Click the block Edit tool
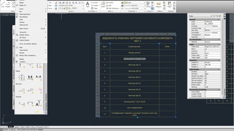234x131 pixels. tap(109, 5)
